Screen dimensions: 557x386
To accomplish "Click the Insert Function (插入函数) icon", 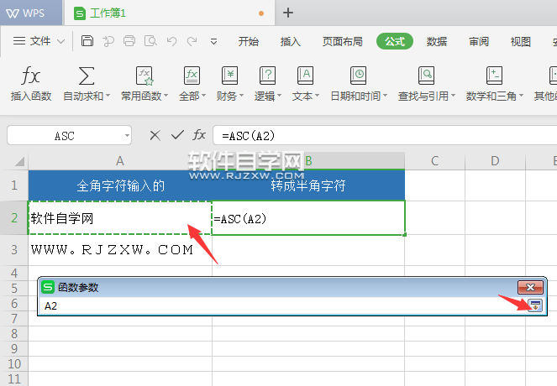I will (31, 77).
